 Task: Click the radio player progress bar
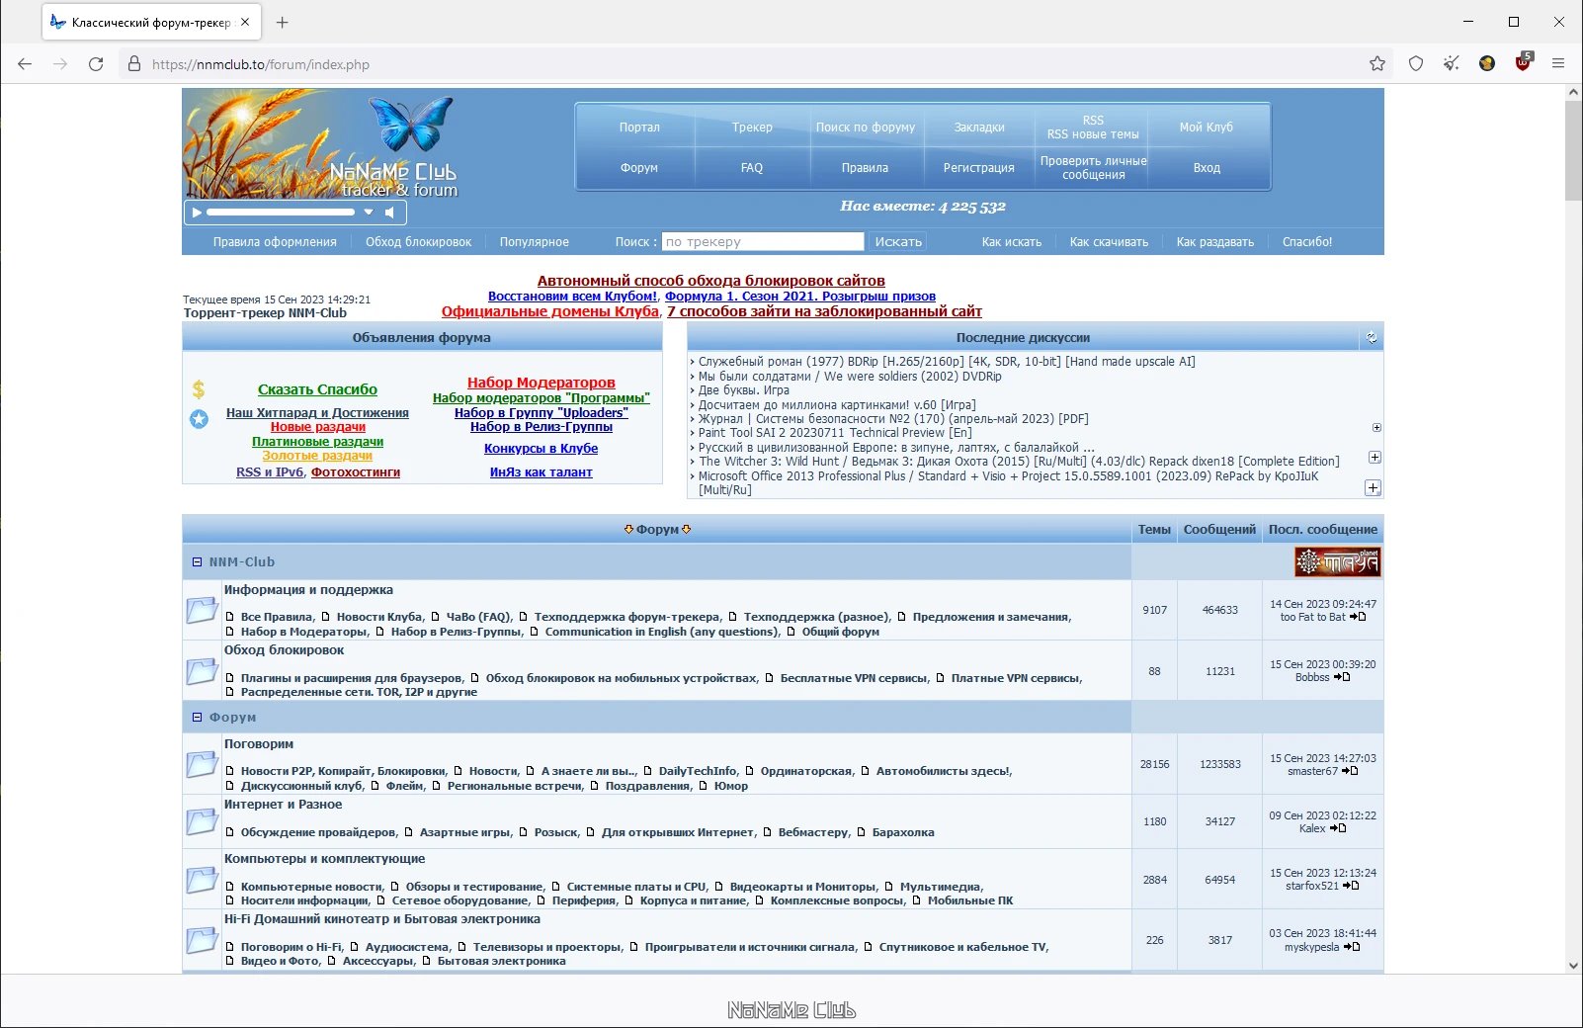point(281,213)
